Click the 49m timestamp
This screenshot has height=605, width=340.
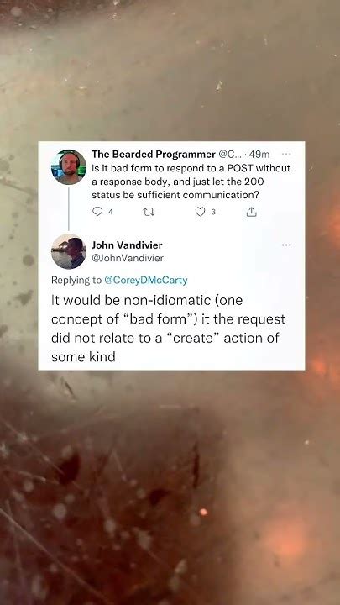(259, 155)
